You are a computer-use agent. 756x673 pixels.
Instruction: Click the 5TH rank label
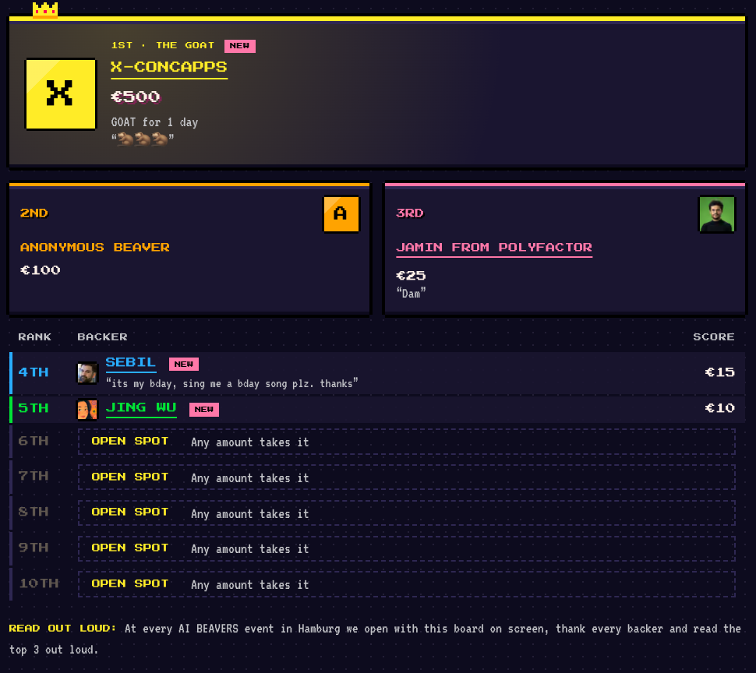coord(34,408)
